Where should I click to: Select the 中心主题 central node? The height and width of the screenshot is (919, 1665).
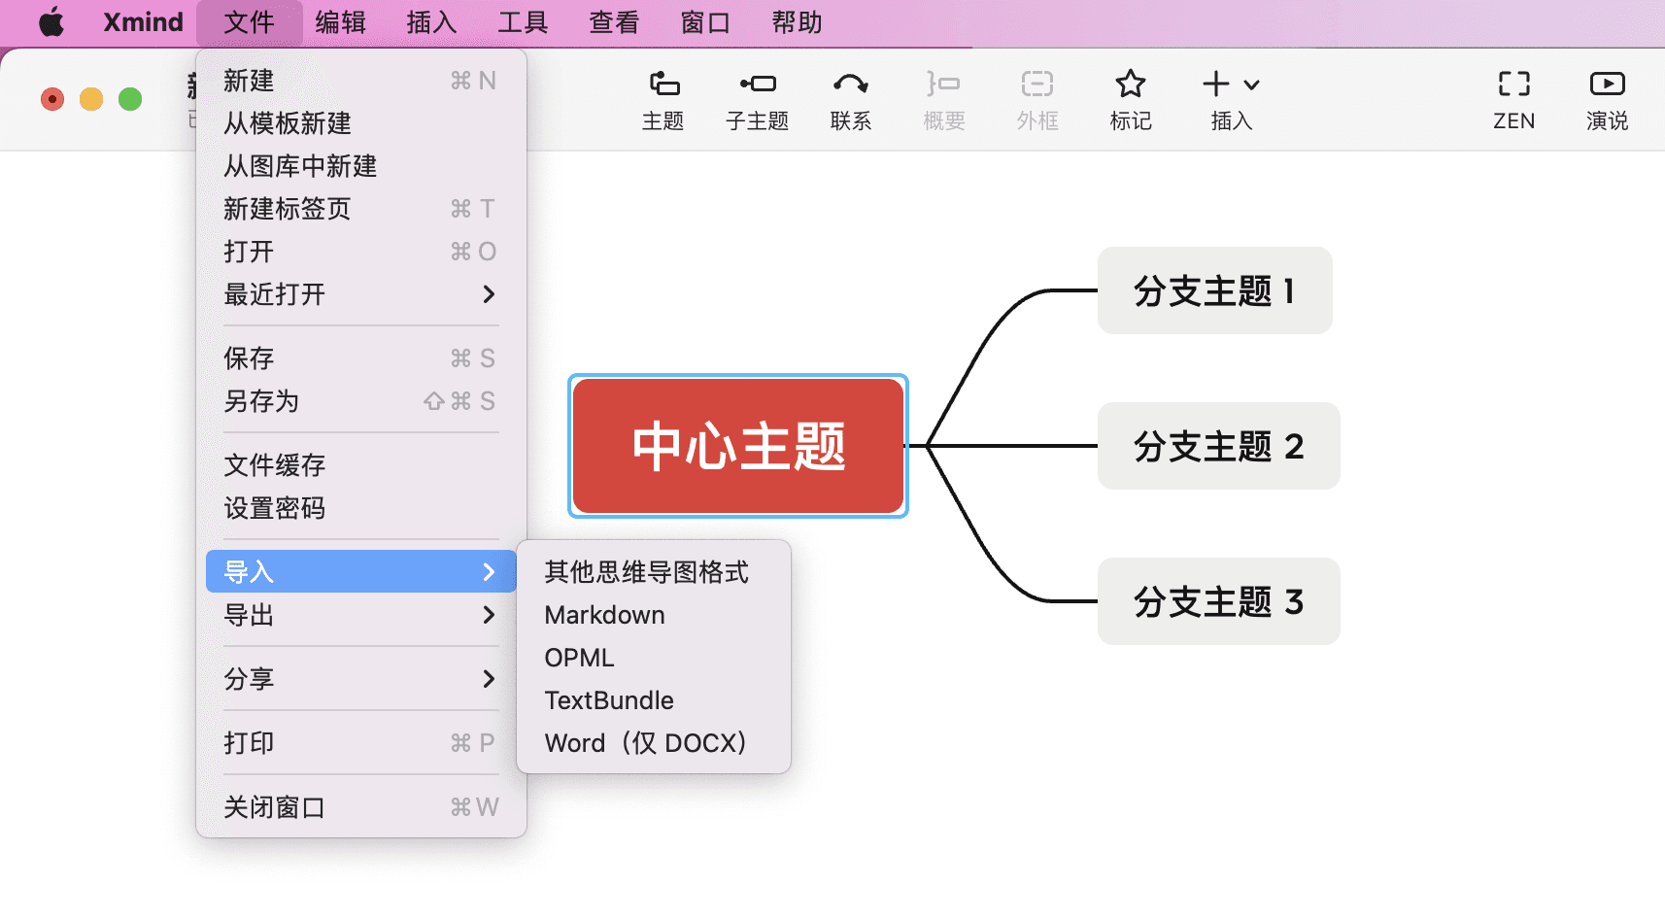click(x=738, y=446)
